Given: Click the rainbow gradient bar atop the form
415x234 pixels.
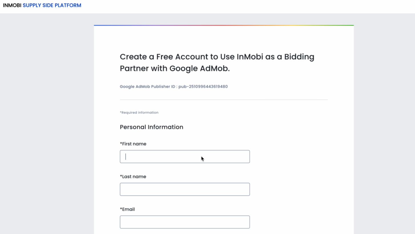Looking at the screenshot, I should point(224,25).
